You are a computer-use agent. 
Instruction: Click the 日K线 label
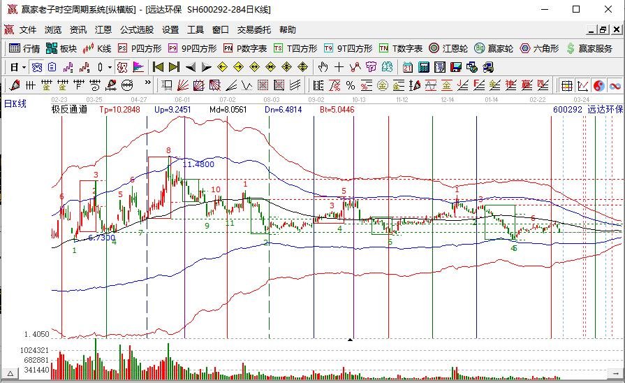click(x=15, y=103)
